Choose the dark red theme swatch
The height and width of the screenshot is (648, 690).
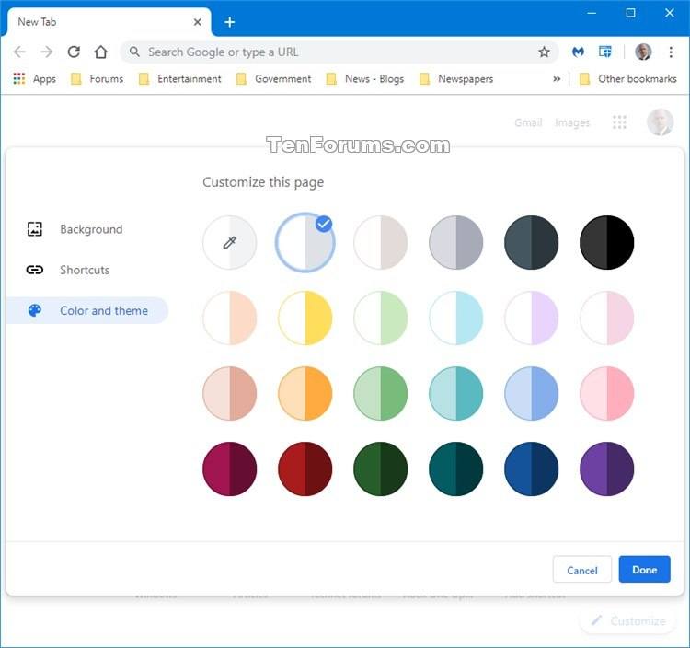305,469
